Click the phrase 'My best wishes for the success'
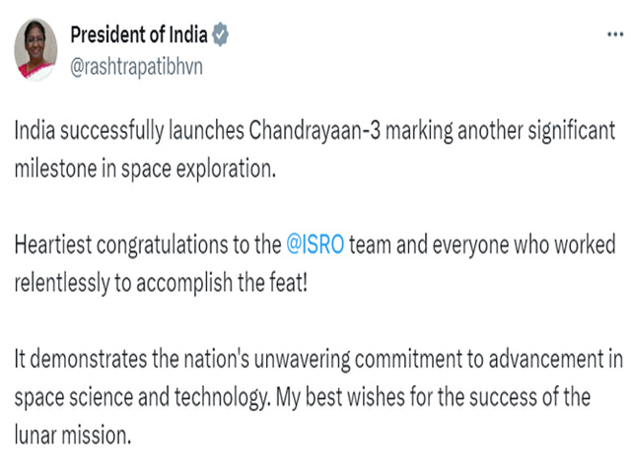 point(406,397)
